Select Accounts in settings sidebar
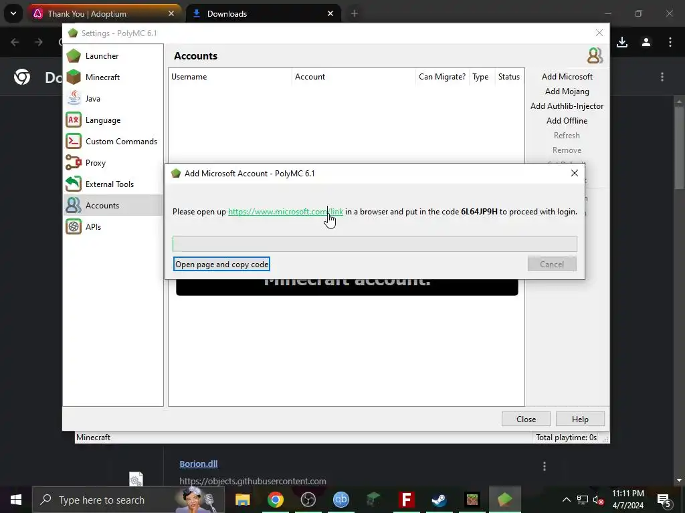 pos(113,206)
